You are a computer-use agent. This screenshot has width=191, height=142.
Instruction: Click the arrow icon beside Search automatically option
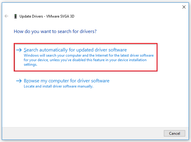[x=19, y=50]
